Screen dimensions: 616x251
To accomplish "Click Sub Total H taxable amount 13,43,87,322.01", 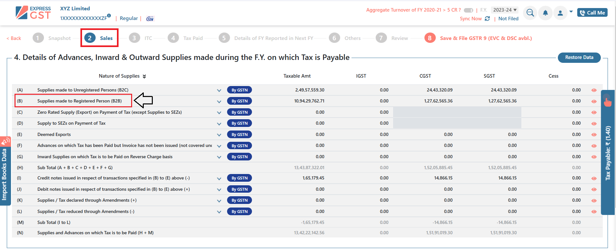I will (309, 168).
